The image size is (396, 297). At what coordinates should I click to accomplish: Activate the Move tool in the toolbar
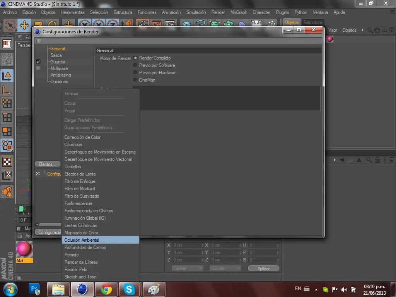point(24,25)
